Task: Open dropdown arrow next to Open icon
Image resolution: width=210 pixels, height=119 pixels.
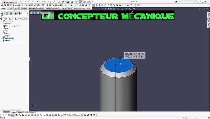Action: [65, 2]
